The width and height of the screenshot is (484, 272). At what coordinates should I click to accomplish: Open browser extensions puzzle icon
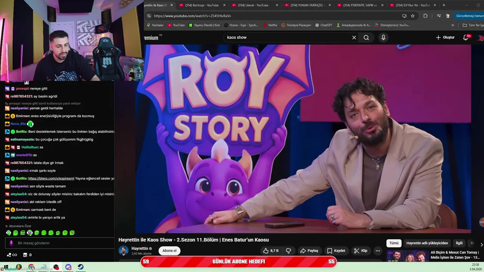pyautogui.click(x=425, y=16)
